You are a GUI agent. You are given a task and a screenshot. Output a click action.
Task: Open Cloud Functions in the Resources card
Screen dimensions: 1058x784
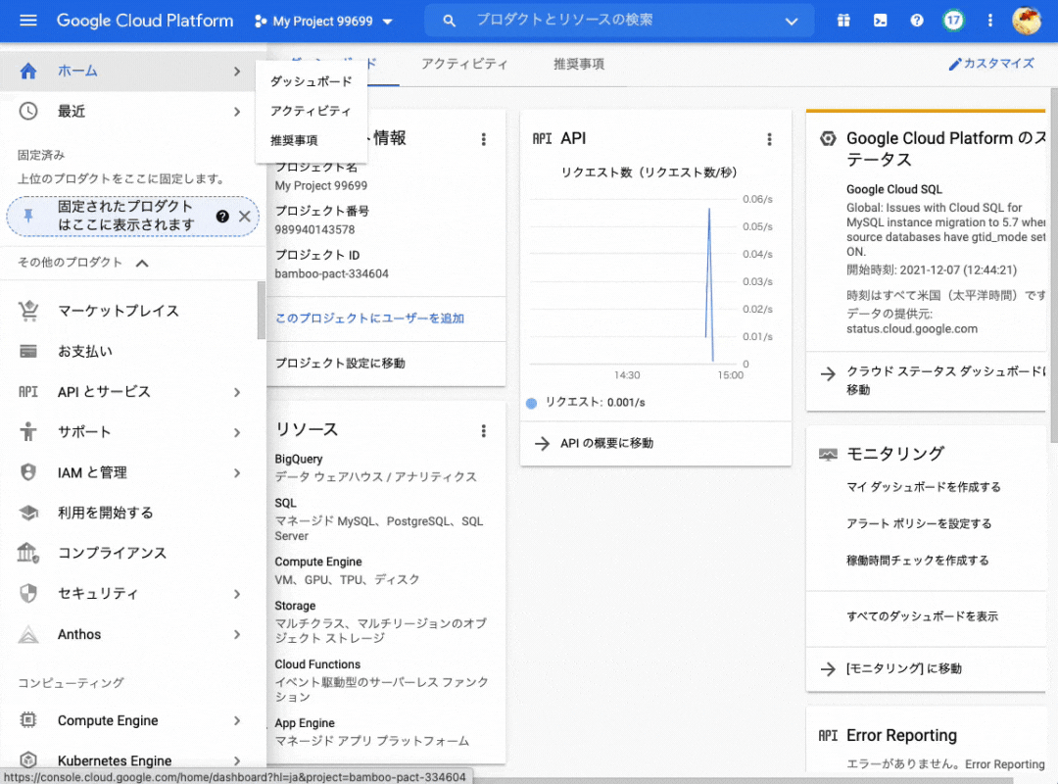pyautogui.click(x=317, y=664)
